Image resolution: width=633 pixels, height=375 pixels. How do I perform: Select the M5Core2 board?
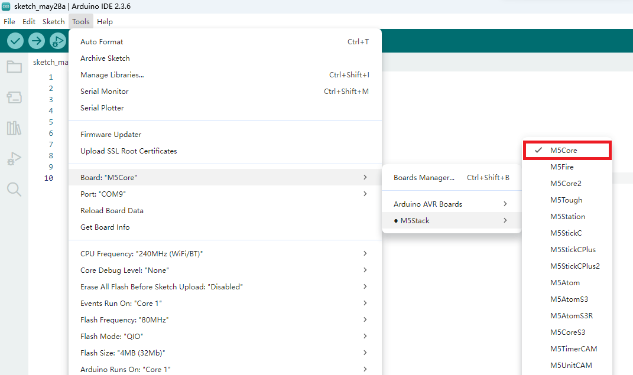click(567, 184)
